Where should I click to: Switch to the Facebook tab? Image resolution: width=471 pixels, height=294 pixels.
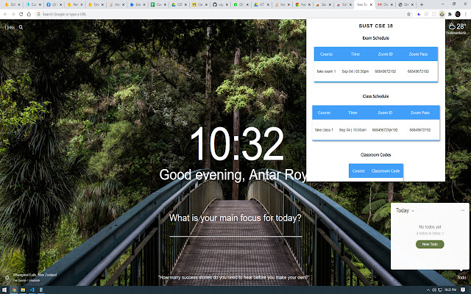[53, 4]
